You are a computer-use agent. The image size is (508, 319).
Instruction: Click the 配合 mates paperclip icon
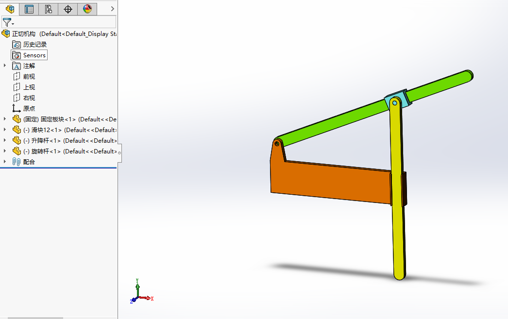pos(17,162)
